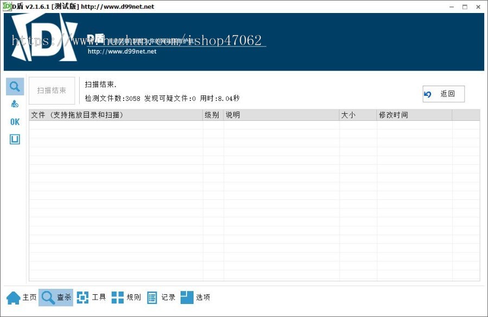Select the magnifier scan icon in sidebar

(15, 87)
